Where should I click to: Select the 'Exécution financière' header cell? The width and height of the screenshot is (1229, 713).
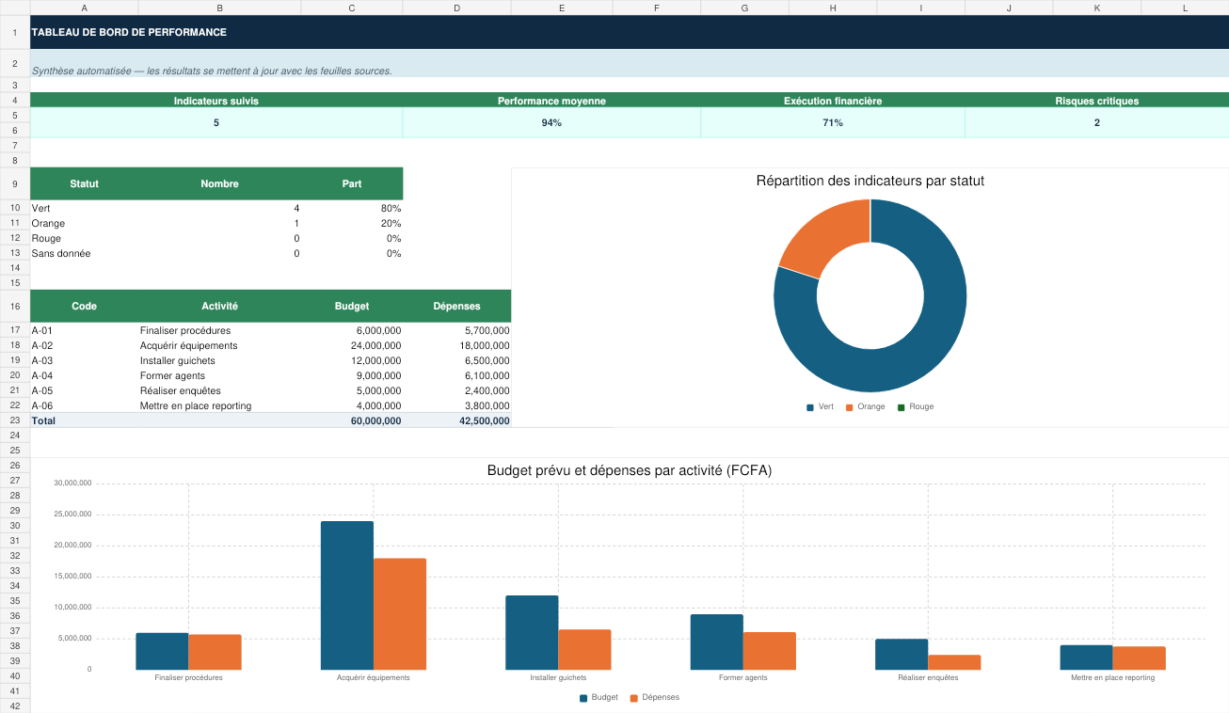pos(833,101)
